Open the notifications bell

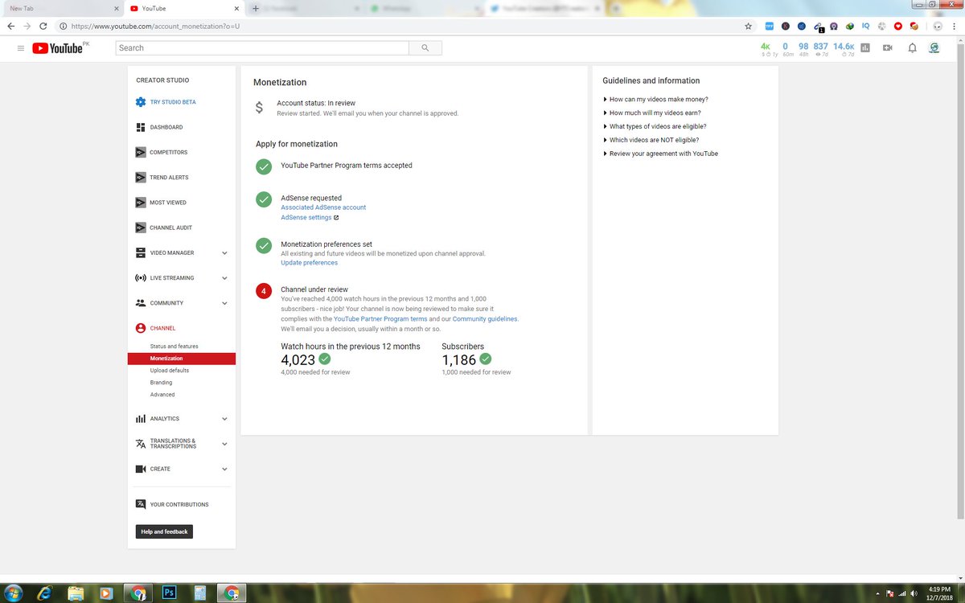(x=912, y=48)
